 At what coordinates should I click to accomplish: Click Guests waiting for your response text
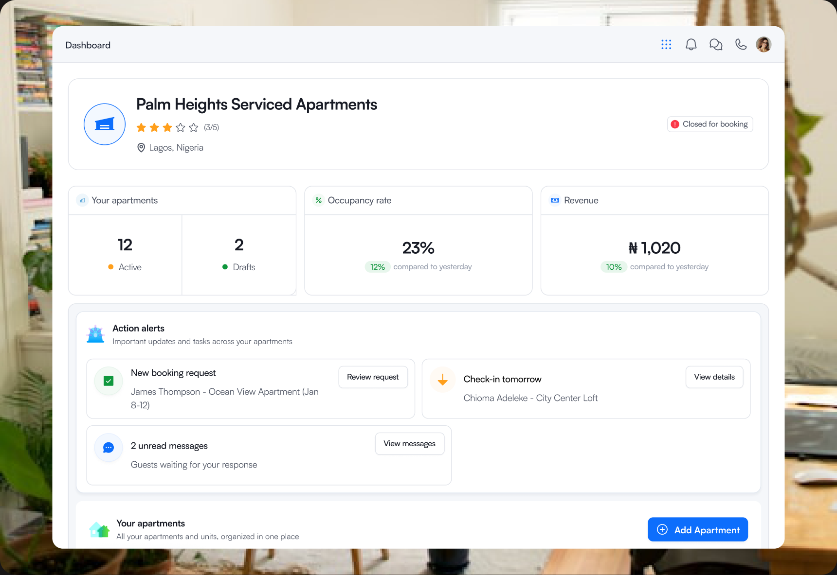click(194, 465)
